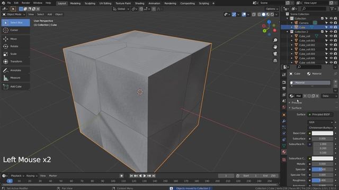Toggle X-ray mode in viewport
Viewport: 339px width, 190px height.
click(x=254, y=14)
